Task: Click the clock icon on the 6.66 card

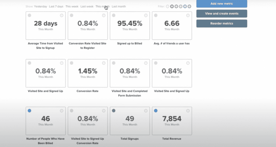Action: pyautogui.click(x=188, y=16)
